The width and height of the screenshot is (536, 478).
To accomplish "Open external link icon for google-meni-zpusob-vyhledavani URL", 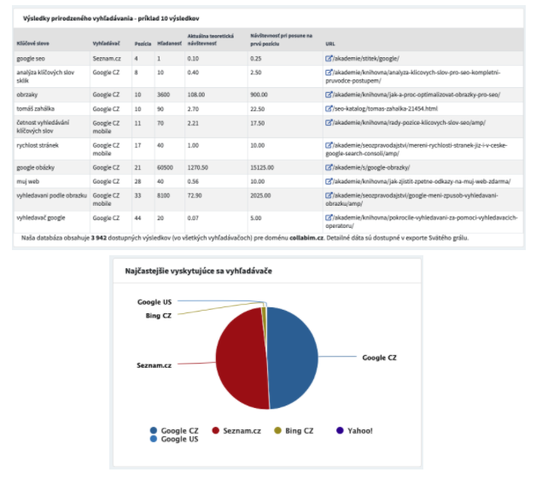I will (x=329, y=195).
